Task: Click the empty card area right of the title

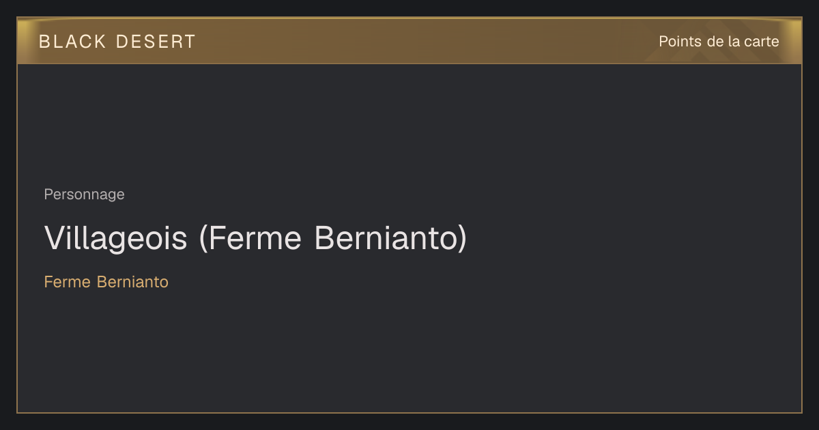Action: (635, 238)
